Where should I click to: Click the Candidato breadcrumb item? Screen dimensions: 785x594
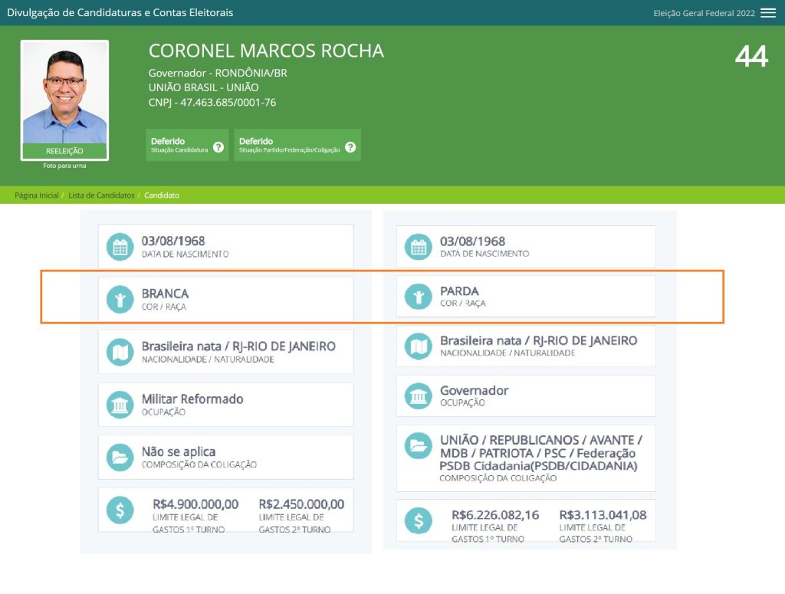[x=162, y=195]
